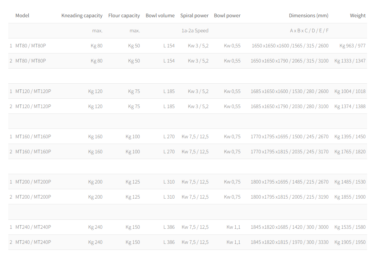Select the dimensions cell ending in 2005 / 215 / 3190
Viewport: 379px width, 260px height.
289,197
